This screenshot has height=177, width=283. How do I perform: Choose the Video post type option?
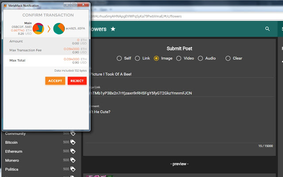pyautogui.click(x=179, y=58)
